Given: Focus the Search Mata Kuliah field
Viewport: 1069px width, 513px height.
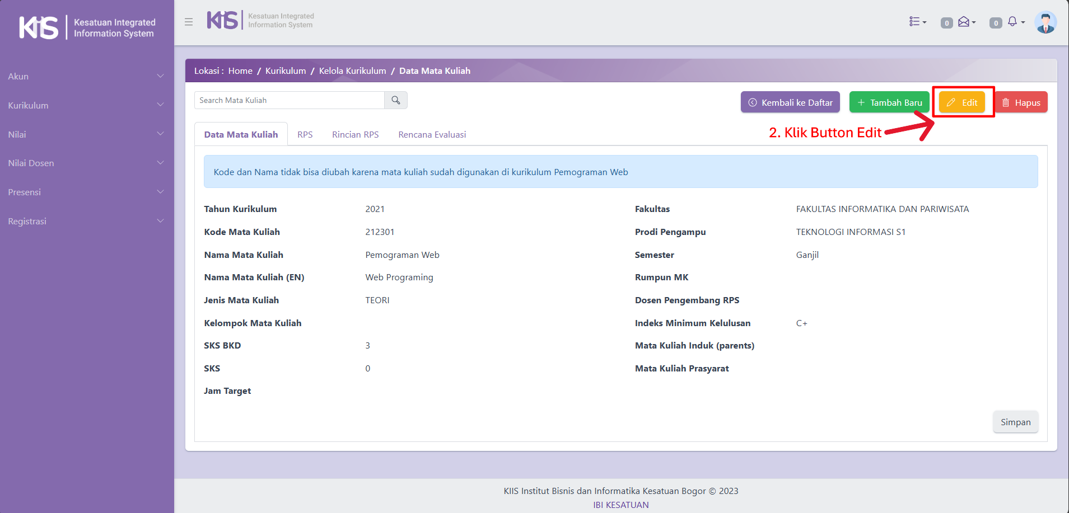Looking at the screenshot, I should point(289,100).
